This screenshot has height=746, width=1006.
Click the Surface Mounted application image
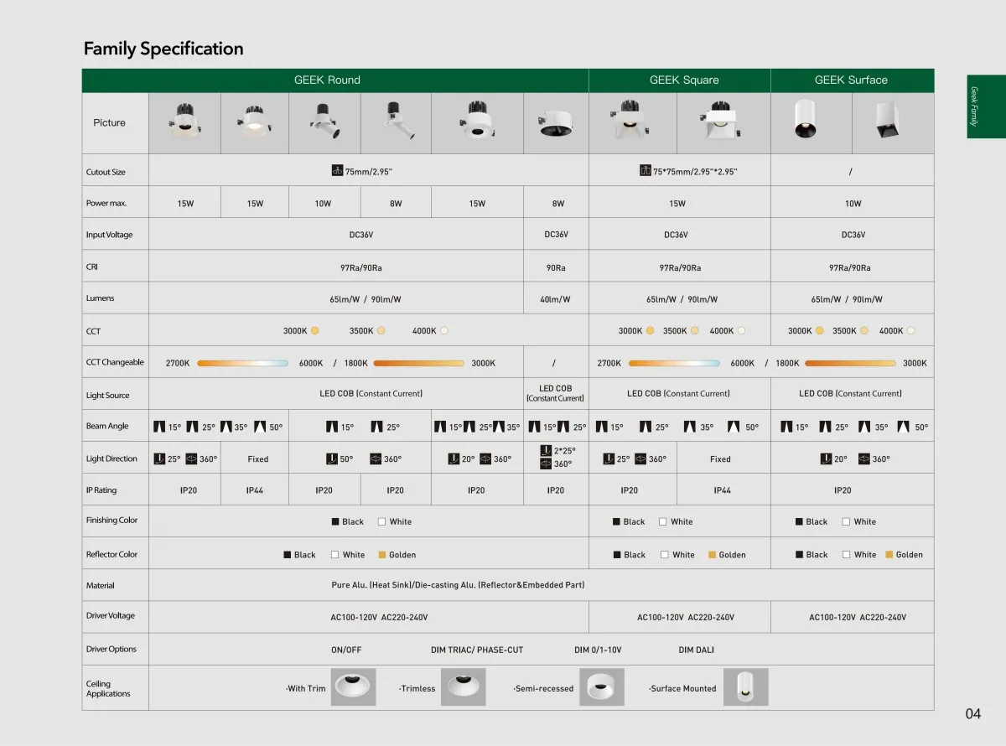[746, 687]
